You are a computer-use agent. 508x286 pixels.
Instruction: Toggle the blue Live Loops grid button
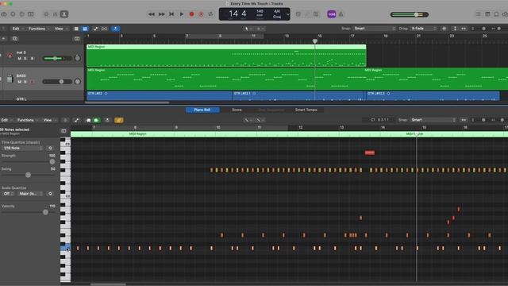(x=85, y=29)
